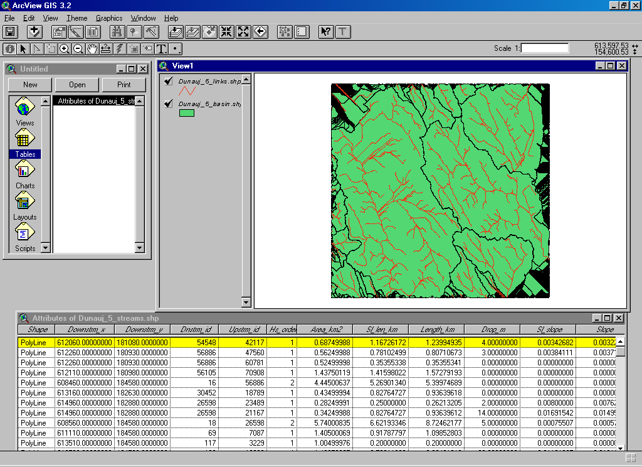The image size is (642, 467).
Task: Click the green basin legend color swatch
Action: click(x=186, y=113)
